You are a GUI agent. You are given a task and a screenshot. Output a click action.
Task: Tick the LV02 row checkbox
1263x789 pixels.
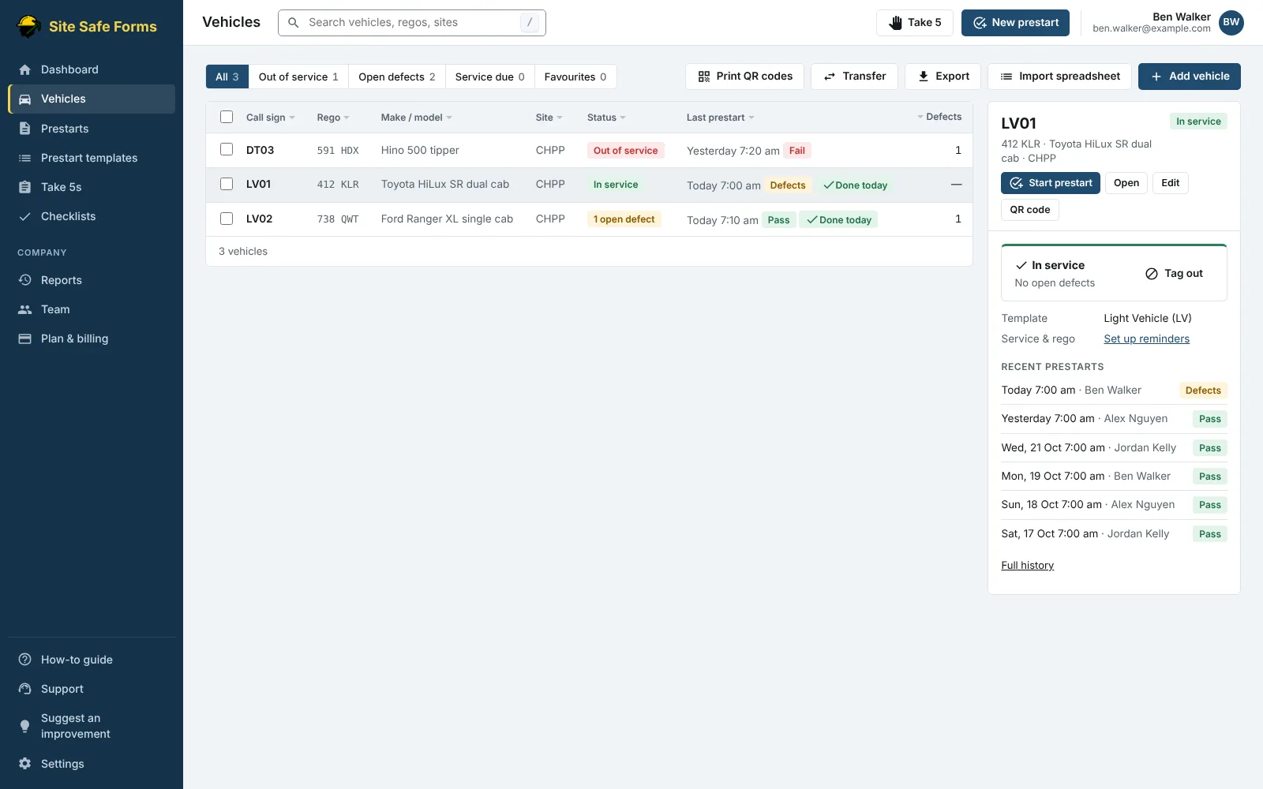coord(227,219)
